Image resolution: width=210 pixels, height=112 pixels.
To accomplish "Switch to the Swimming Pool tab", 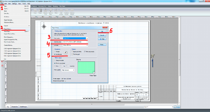I will click(x=42, y=6).
